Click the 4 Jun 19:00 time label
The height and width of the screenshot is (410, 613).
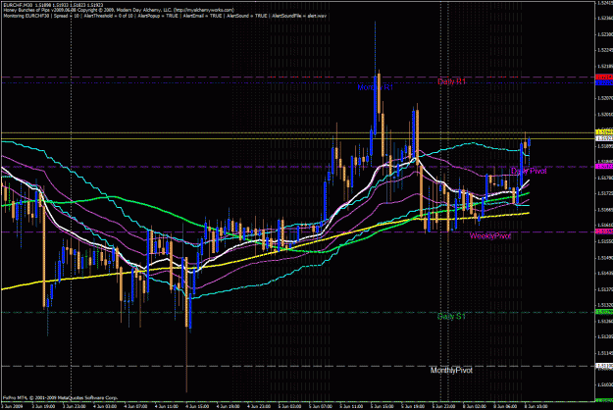[229, 406]
